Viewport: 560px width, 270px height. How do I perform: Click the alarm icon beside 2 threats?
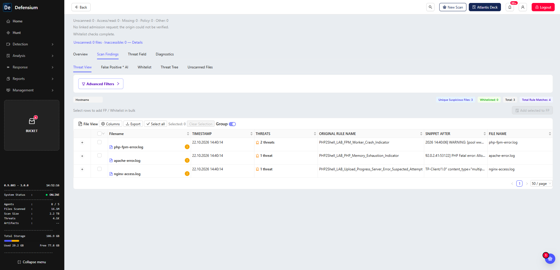[257, 142]
